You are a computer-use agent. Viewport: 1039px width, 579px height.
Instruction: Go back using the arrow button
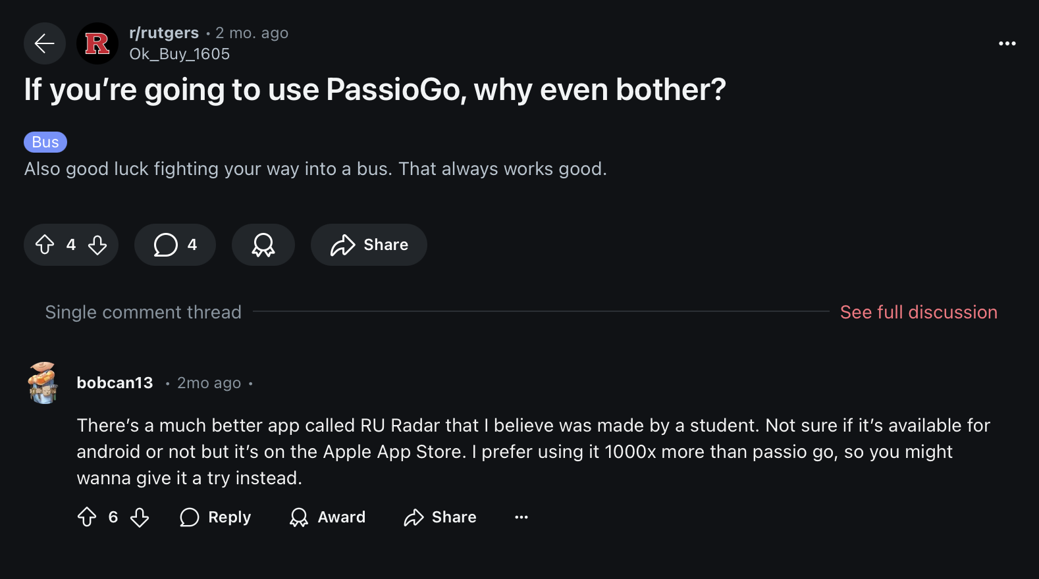click(45, 43)
